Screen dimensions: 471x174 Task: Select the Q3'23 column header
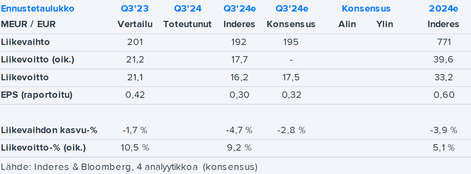(135, 9)
